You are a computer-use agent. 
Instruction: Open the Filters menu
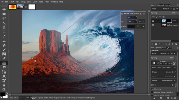[47, 2]
